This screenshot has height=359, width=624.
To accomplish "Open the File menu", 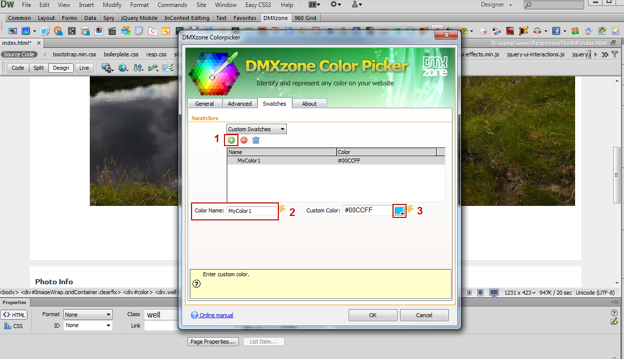I will tap(26, 5).
